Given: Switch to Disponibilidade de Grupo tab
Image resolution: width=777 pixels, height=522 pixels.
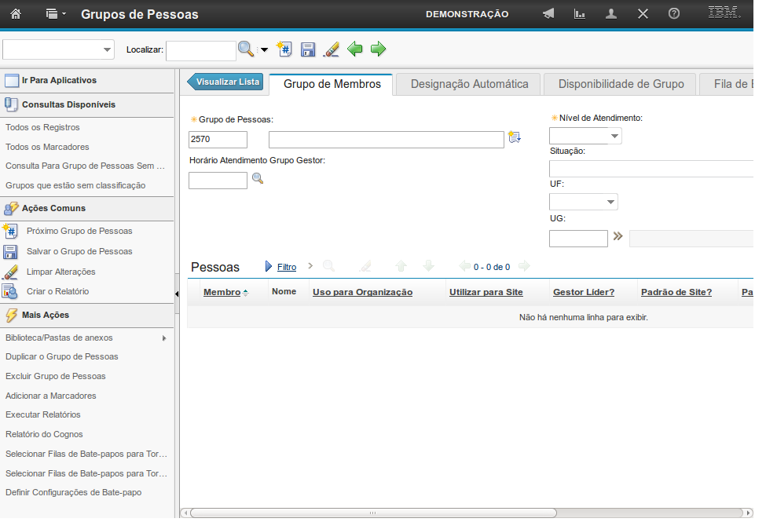Looking at the screenshot, I should (x=621, y=84).
